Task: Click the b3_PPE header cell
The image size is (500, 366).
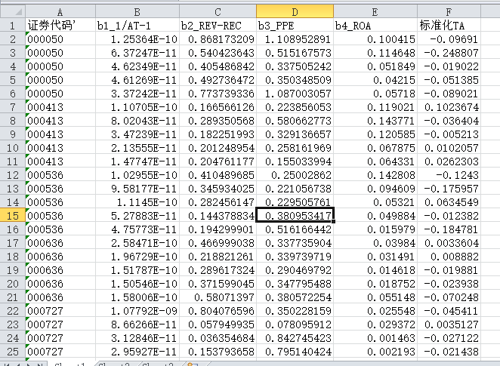Action: coord(295,25)
